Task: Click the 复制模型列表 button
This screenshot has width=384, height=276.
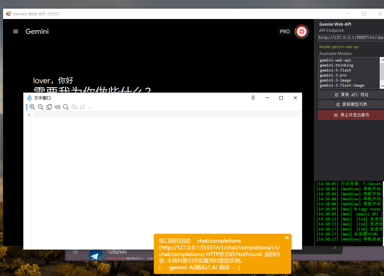Action: [x=351, y=104]
